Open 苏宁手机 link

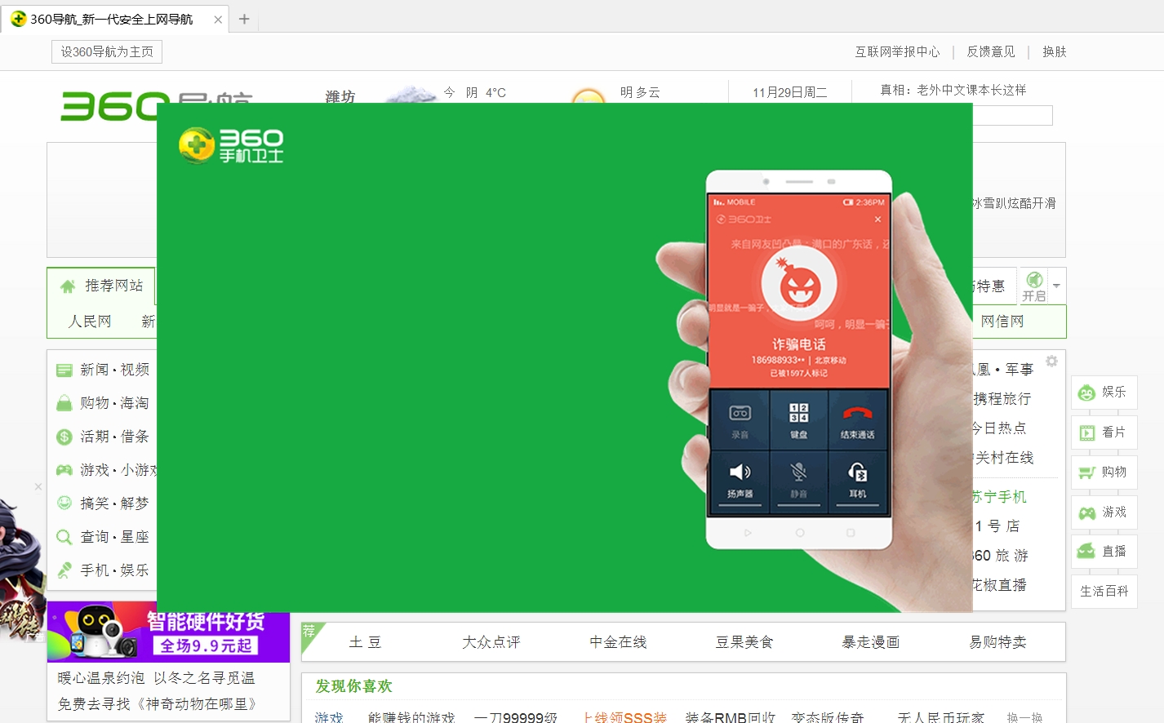[1000, 497]
